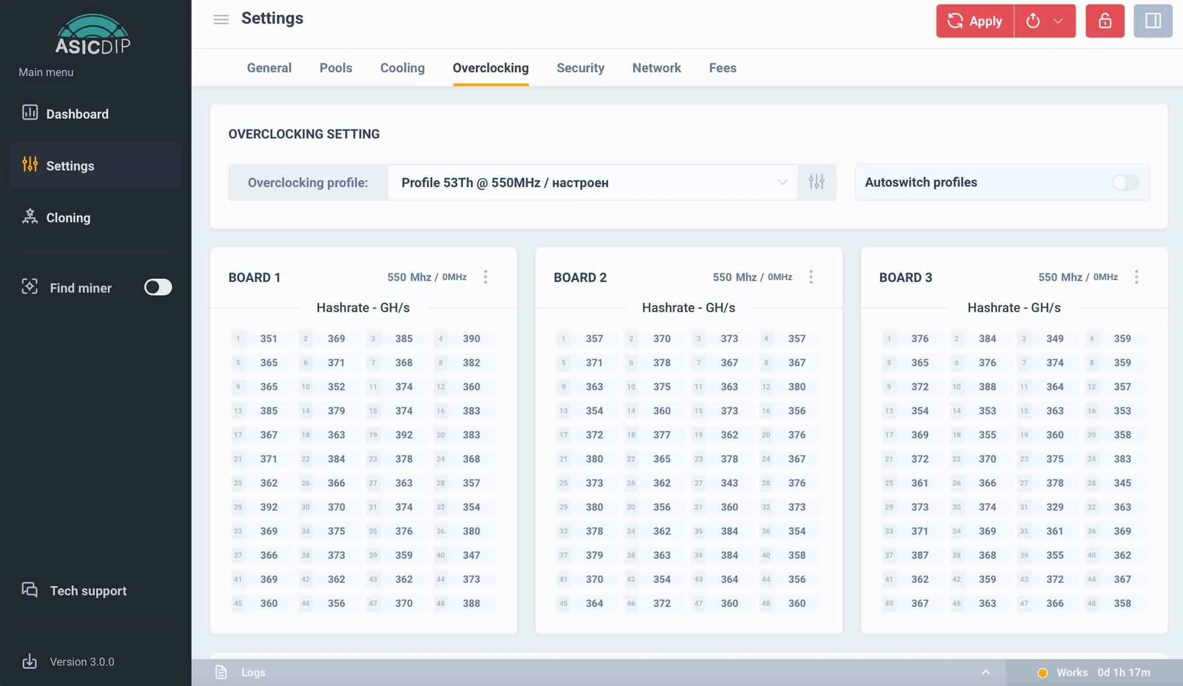Screen dimensions: 1183x686
Task: Open Board 2 three-dot options menu
Action: coord(811,277)
